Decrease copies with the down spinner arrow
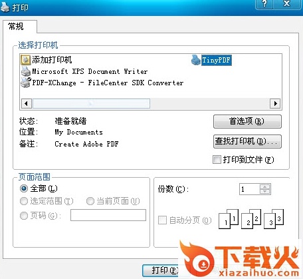The width and height of the screenshot is (303, 279). (x=264, y=192)
